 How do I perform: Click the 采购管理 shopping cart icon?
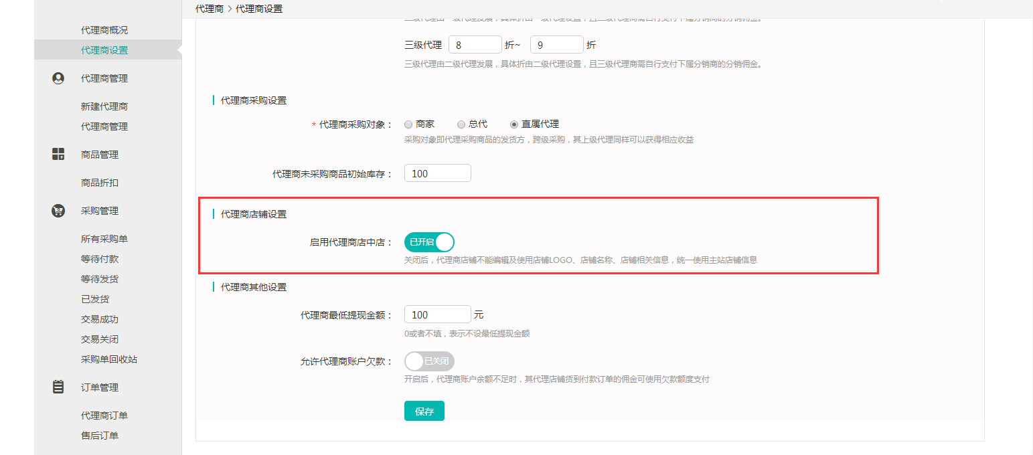point(58,211)
